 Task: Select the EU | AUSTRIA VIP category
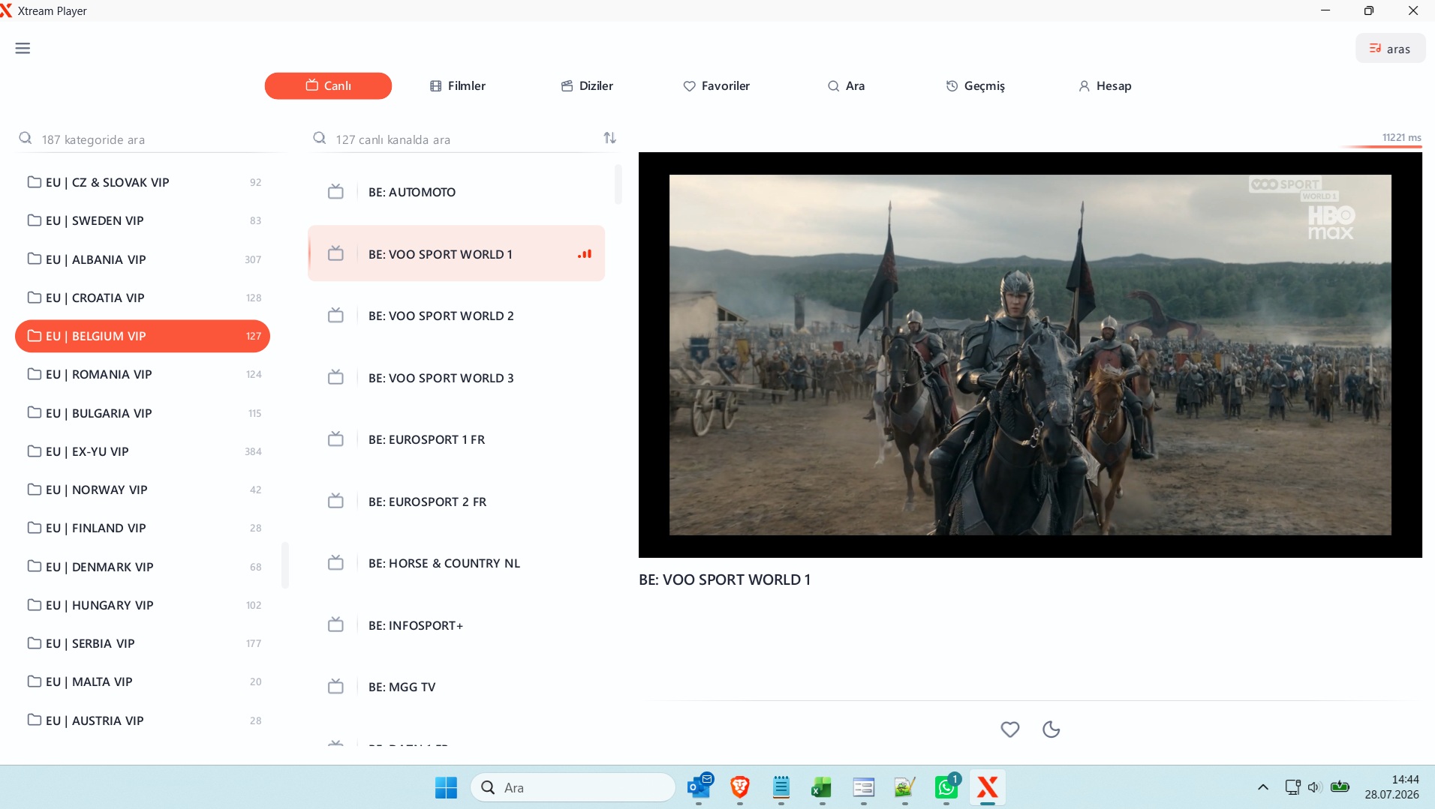tap(143, 721)
